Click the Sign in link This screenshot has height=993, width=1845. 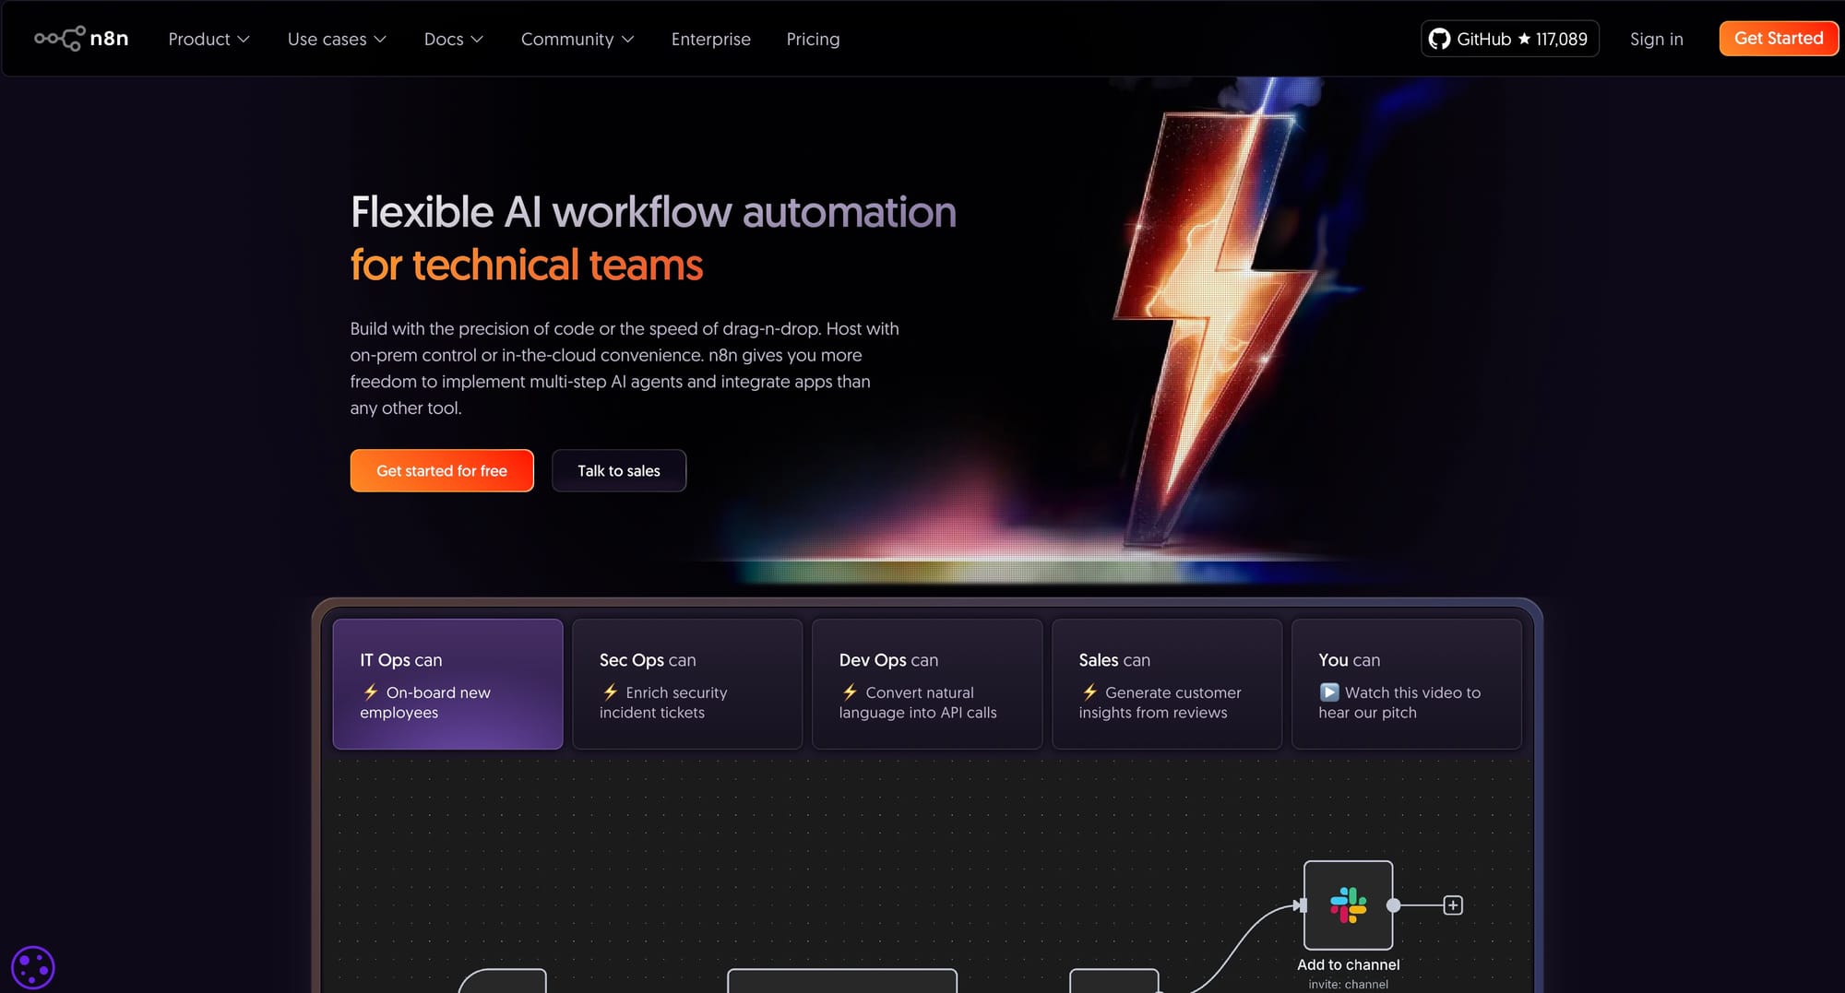click(x=1656, y=39)
